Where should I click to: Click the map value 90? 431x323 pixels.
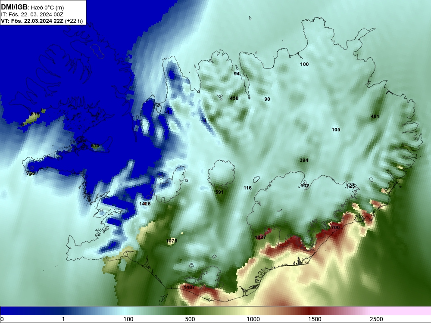click(267, 99)
